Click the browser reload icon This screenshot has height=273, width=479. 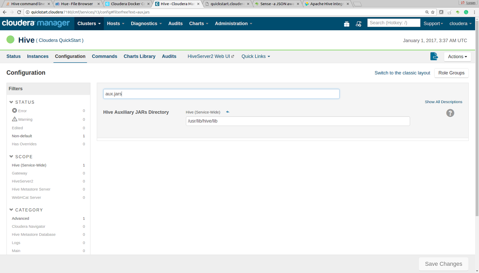point(19,12)
